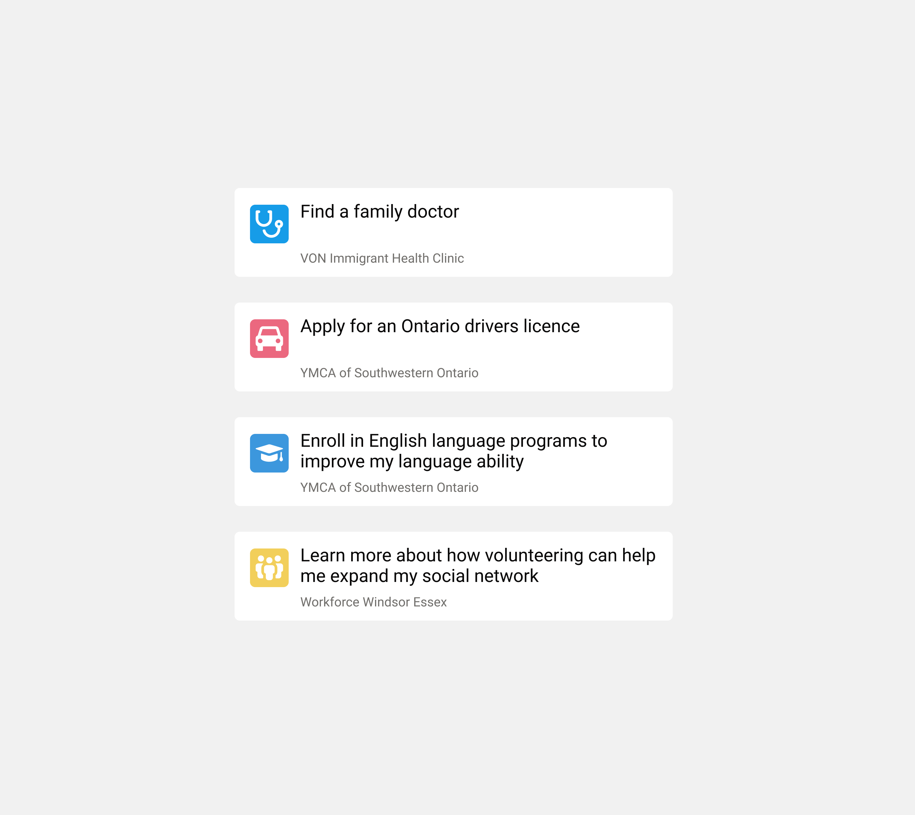The width and height of the screenshot is (915, 815).
Task: Click the yellow people group icon
Action: click(269, 568)
